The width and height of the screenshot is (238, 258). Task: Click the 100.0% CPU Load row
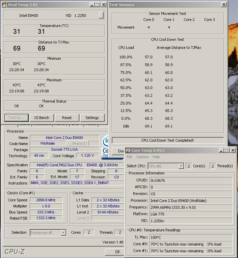pyautogui.click(x=146, y=57)
